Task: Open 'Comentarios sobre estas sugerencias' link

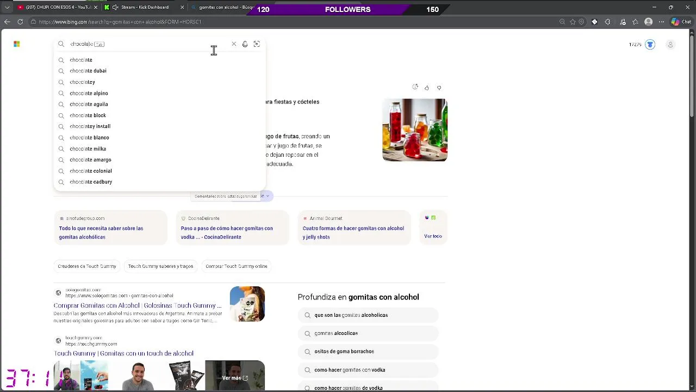Action: (x=226, y=196)
